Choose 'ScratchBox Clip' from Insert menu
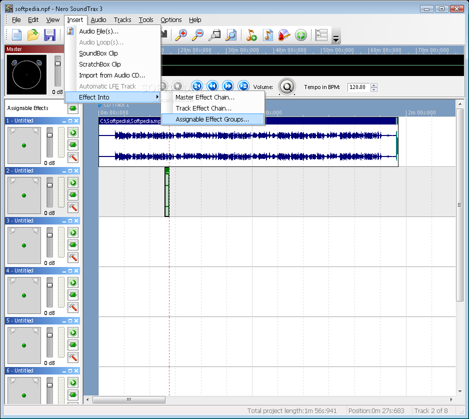The width and height of the screenshot is (469, 419). click(112, 64)
